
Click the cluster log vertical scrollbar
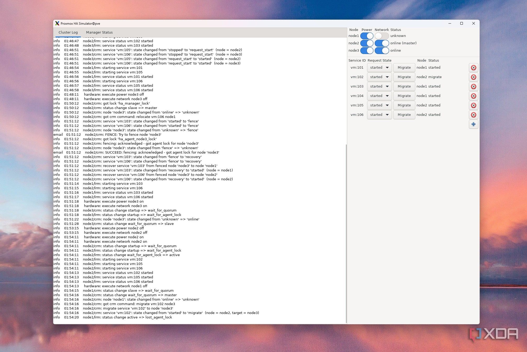(346, 233)
